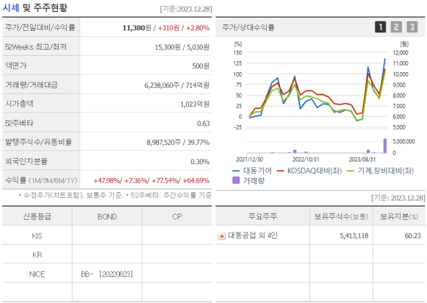Click the 52주베타 row label

point(19,123)
